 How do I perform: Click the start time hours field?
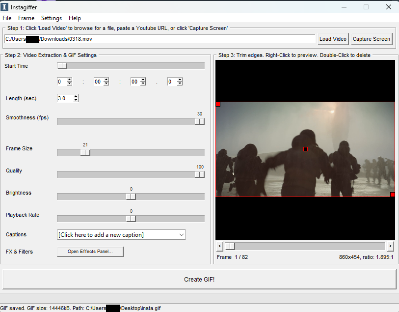click(62, 82)
